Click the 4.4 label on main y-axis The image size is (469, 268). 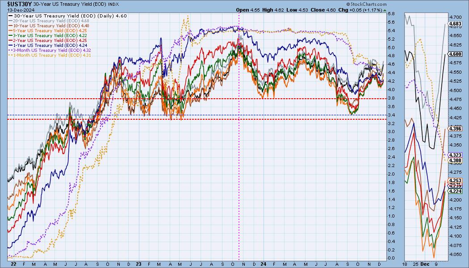[x=391, y=73]
